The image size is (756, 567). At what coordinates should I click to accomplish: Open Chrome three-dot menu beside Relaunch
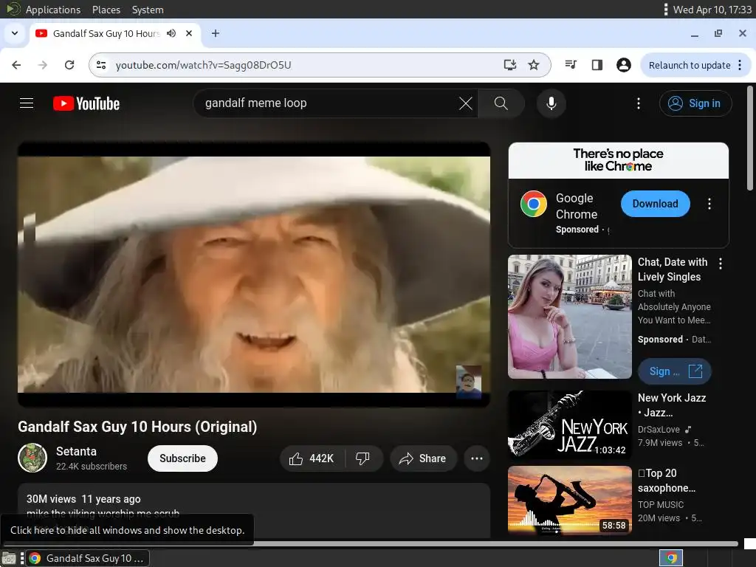click(x=740, y=65)
